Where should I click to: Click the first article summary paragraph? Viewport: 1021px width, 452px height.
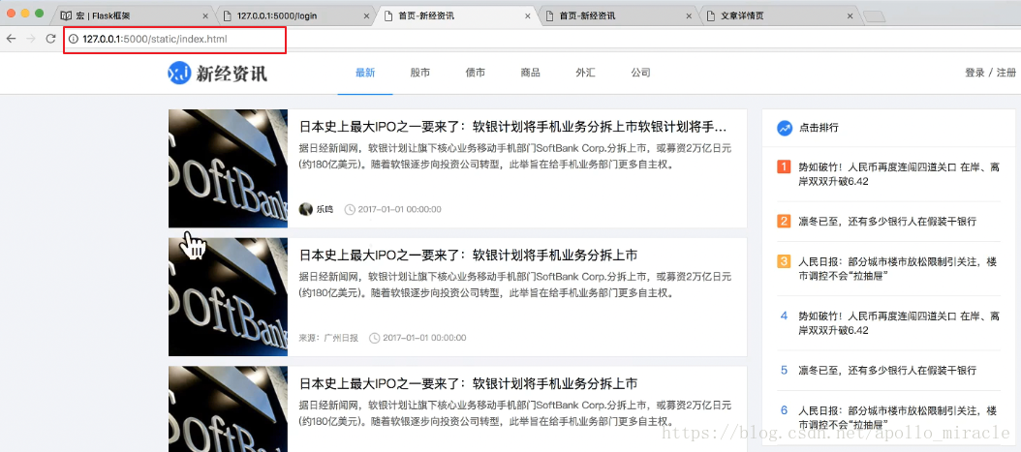pyautogui.click(x=515, y=157)
